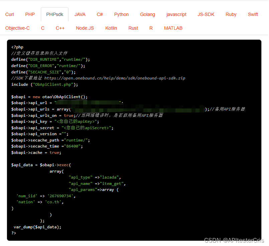Select the javascript tab

click(x=176, y=14)
